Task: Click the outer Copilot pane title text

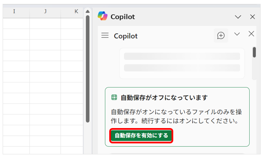Action: [x=123, y=17]
